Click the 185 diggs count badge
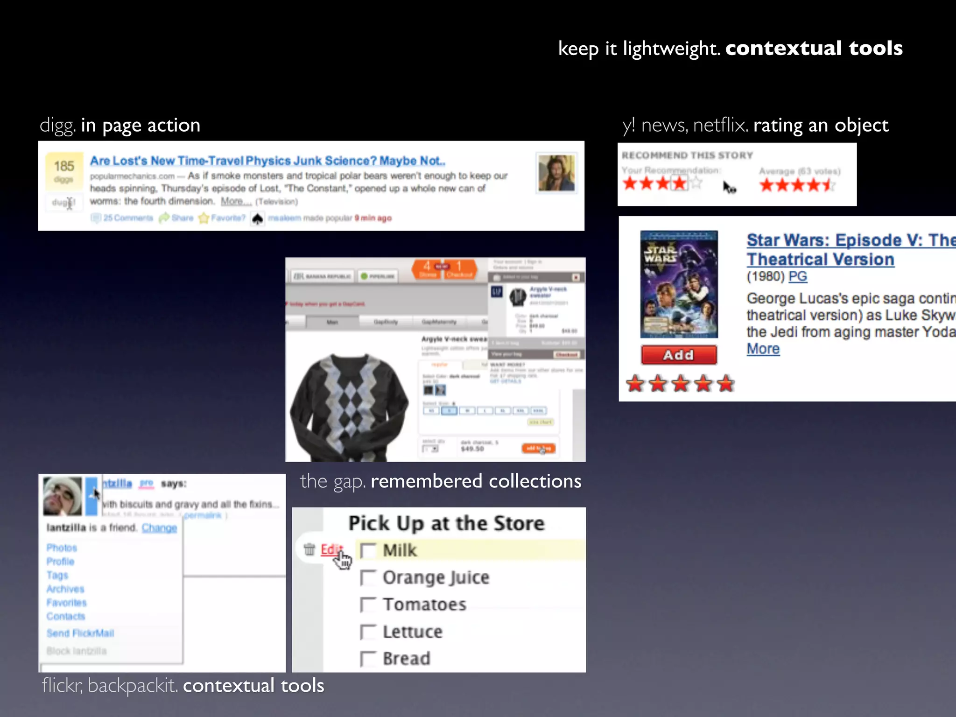This screenshot has height=717, width=956. (x=64, y=171)
